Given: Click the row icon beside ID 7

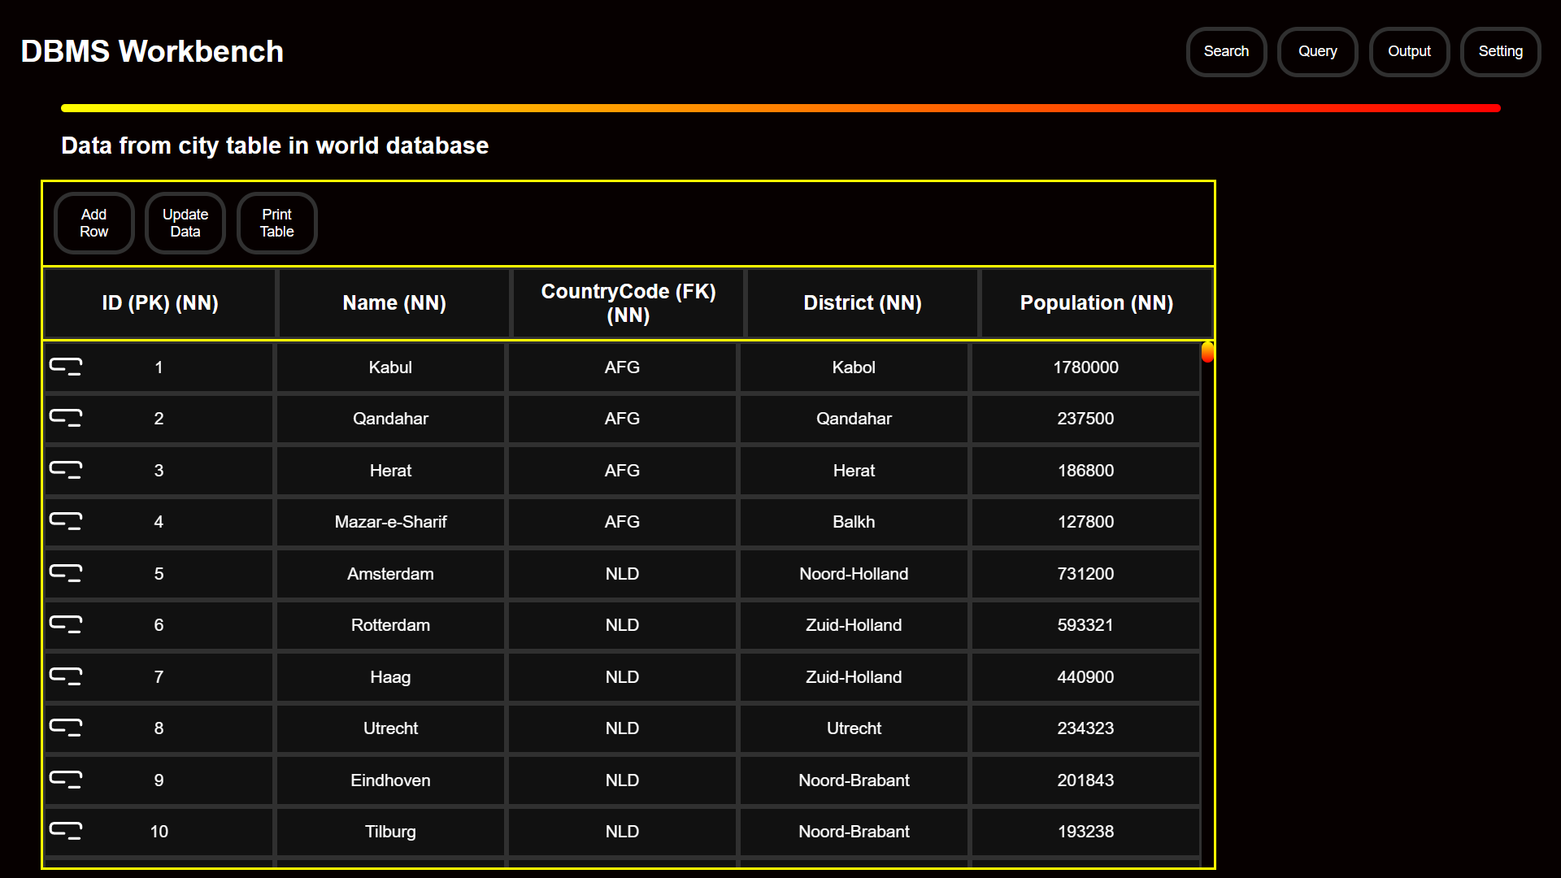Looking at the screenshot, I should (66, 676).
